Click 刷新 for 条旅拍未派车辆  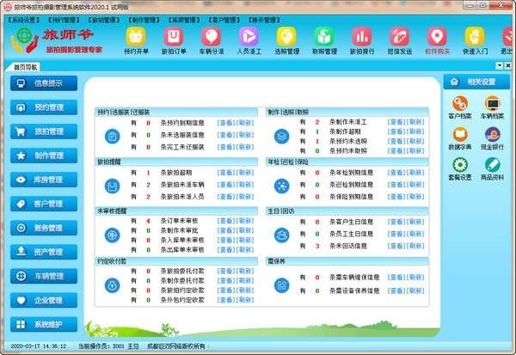coord(245,185)
